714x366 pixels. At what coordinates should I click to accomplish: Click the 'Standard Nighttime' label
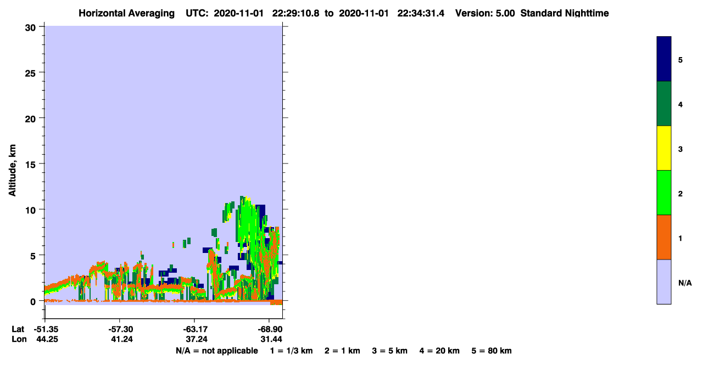pyautogui.click(x=565, y=13)
